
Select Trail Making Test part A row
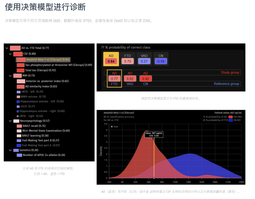pyautogui.click(x=38, y=145)
